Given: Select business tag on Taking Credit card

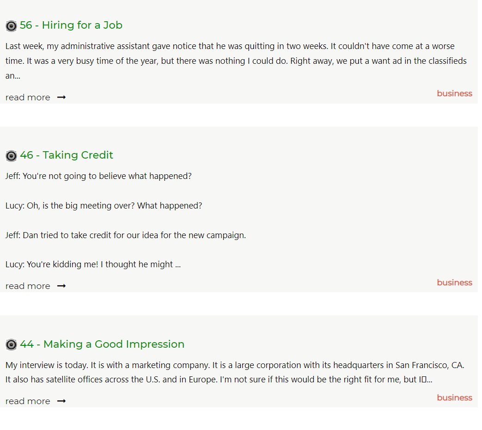Looking at the screenshot, I should 454,283.
